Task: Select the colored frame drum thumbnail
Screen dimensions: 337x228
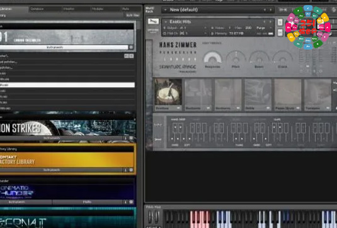Action: 168,92
